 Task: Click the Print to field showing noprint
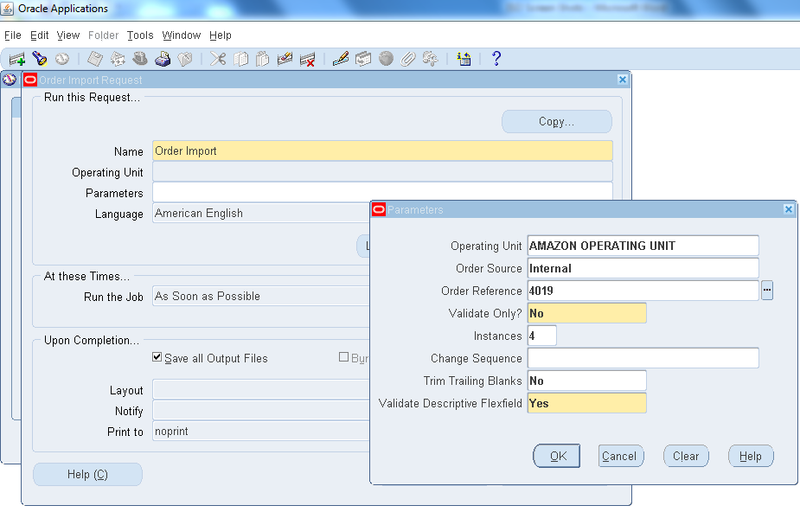pos(260,432)
